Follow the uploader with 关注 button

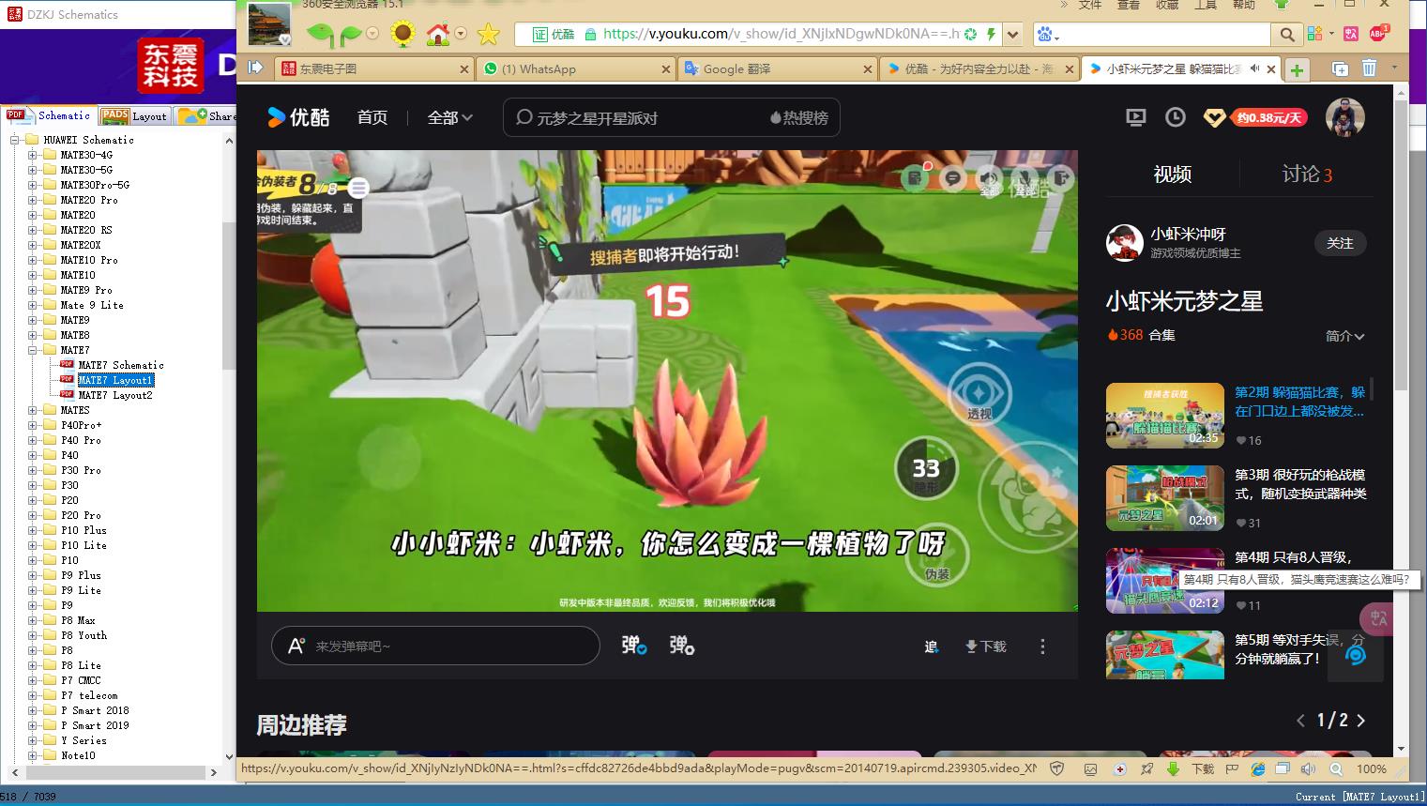click(1340, 243)
